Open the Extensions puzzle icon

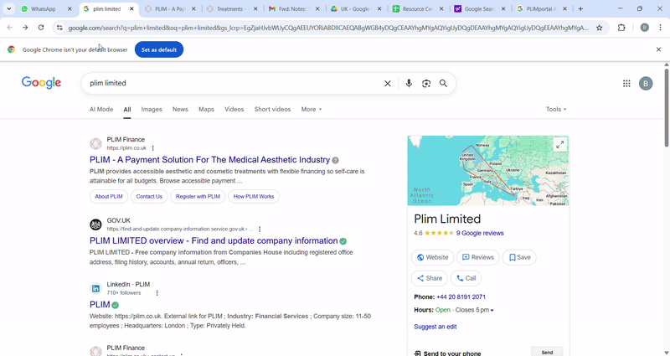point(621,28)
